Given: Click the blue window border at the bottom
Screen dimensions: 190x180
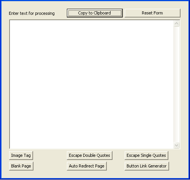Looking at the screenshot, I should click(x=95, y=179).
